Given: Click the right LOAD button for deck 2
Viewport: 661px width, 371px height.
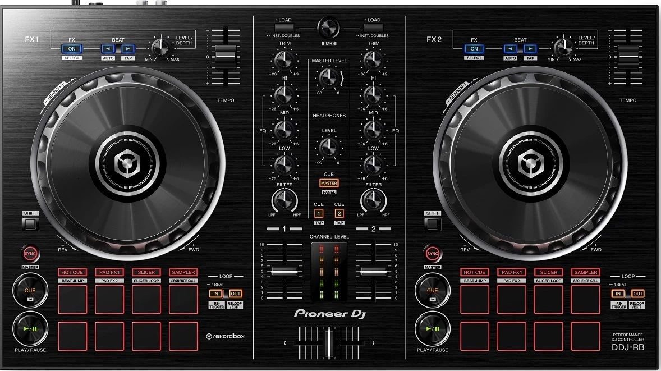Looking at the screenshot, I should 374,28.
